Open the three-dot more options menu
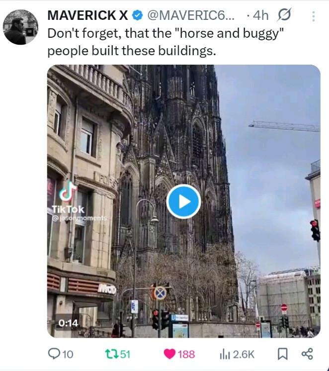Screen dimensions: 329x371 tap(314, 16)
